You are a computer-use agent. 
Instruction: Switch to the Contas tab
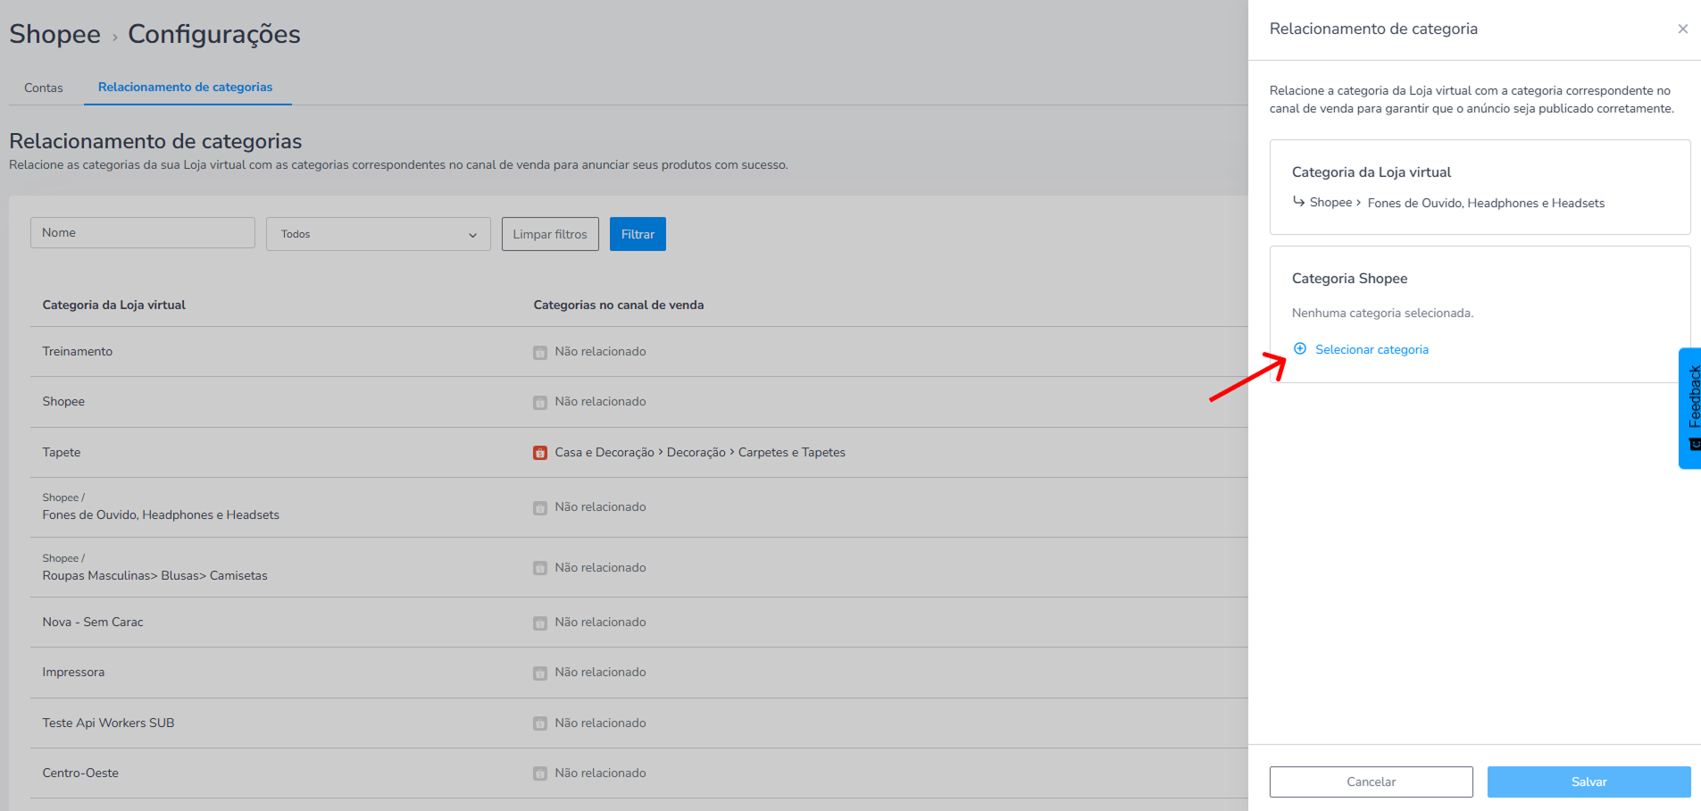(44, 88)
